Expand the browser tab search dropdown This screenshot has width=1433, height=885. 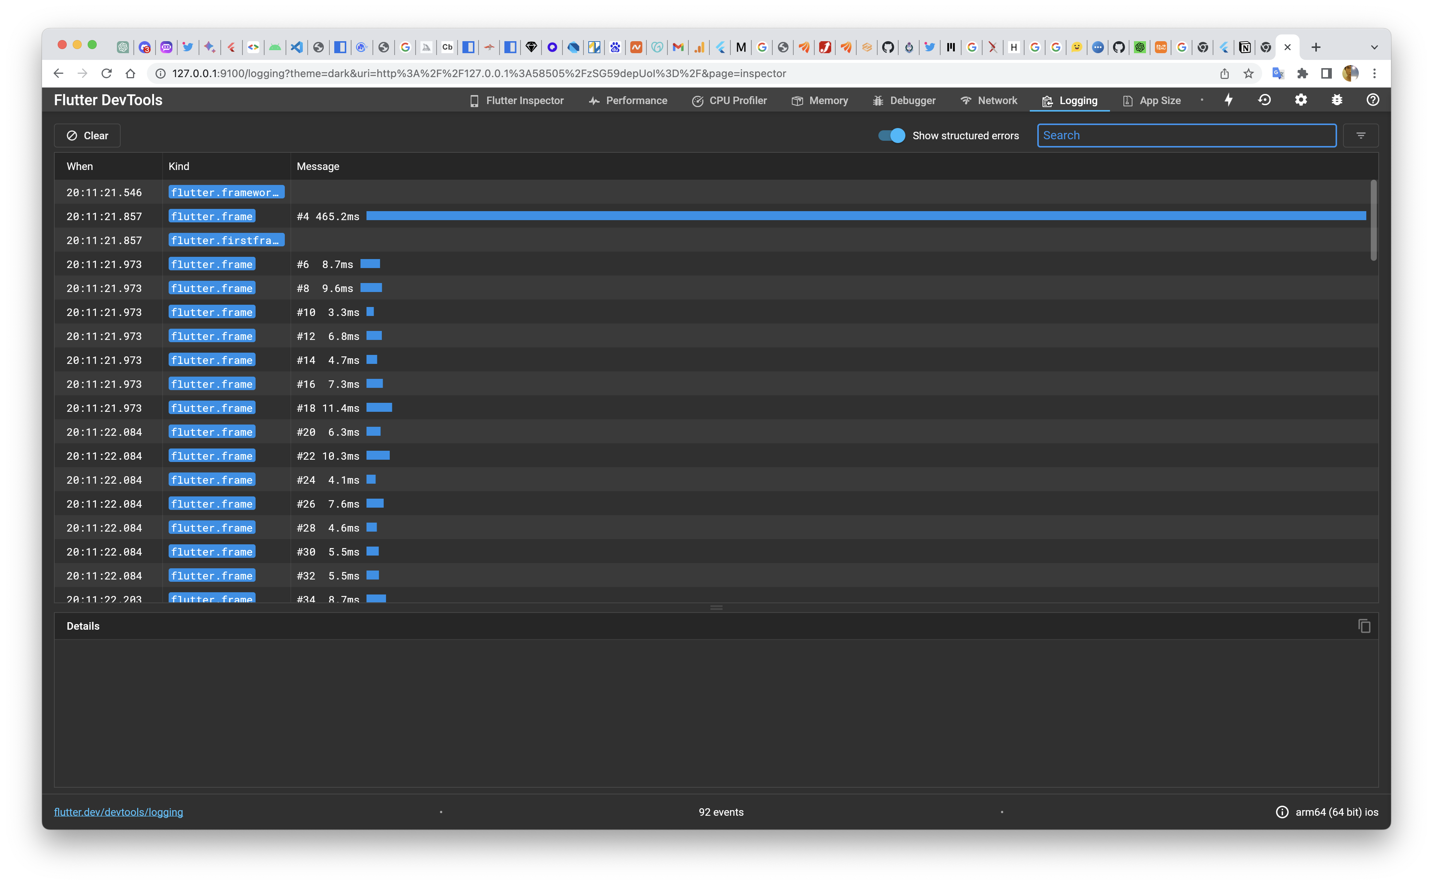pos(1375,47)
